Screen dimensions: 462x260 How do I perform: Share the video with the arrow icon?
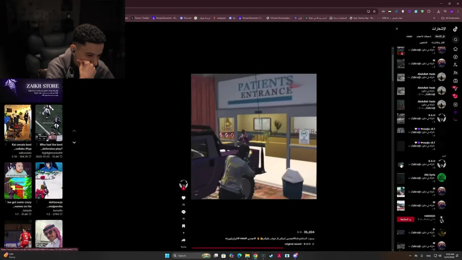pyautogui.click(x=183, y=240)
